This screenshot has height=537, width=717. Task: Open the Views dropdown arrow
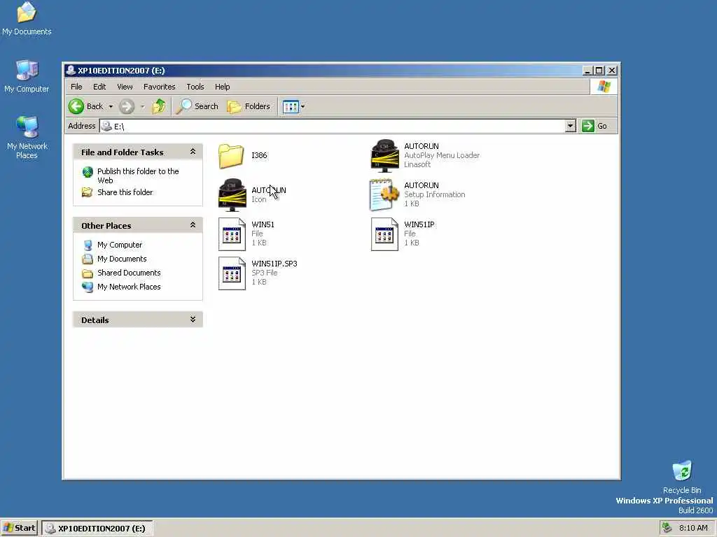pos(302,107)
